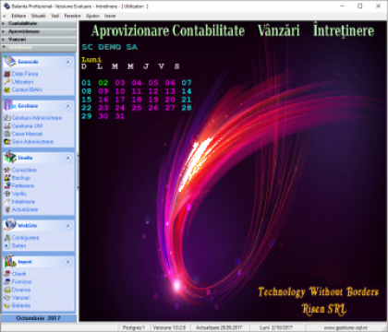
Task: Toggle the Import section chevron
Action: [x=68, y=262]
